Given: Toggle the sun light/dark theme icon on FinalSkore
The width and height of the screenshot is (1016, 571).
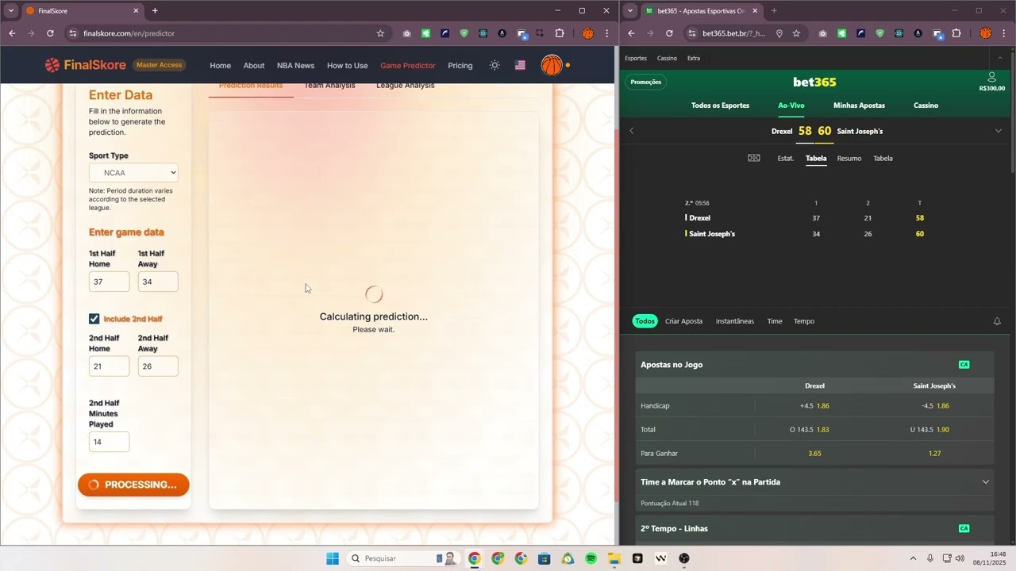Looking at the screenshot, I should [495, 65].
